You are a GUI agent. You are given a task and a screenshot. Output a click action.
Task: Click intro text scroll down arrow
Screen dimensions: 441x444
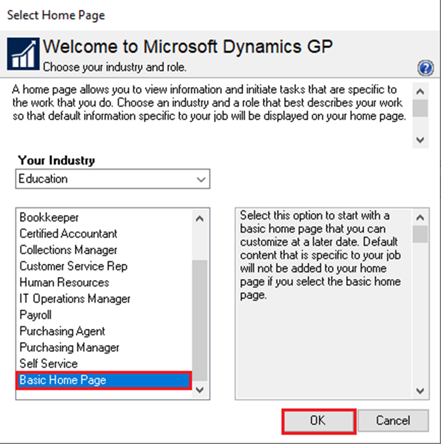pos(420,140)
